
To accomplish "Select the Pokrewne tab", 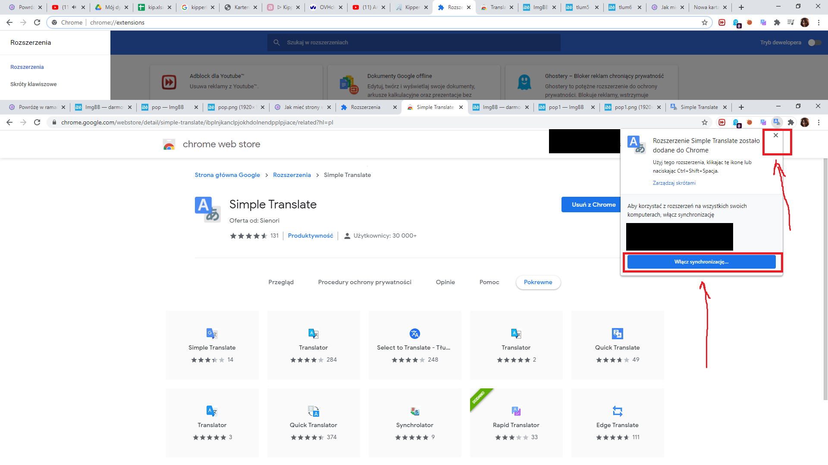I will click(538, 282).
